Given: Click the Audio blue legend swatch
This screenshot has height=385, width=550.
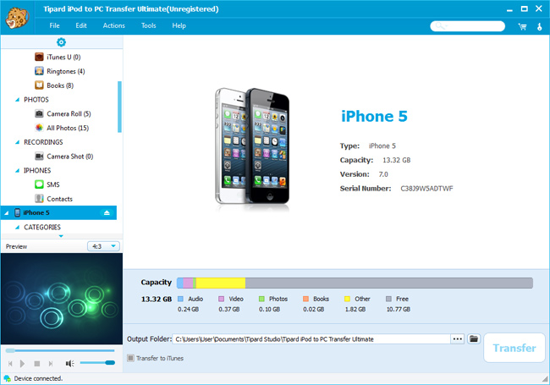Looking at the screenshot, I should point(180,299).
